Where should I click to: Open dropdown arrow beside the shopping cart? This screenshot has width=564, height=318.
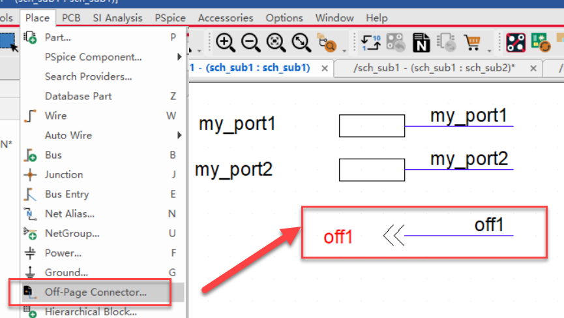489,50
